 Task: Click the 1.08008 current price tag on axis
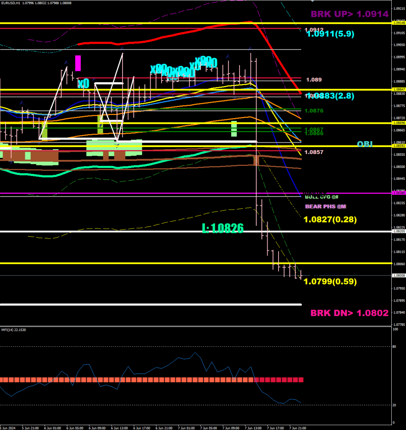coord(398,275)
